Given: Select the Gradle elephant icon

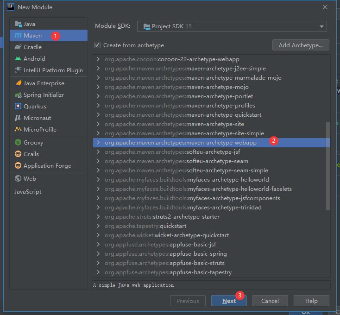Looking at the screenshot, I should (x=18, y=47).
